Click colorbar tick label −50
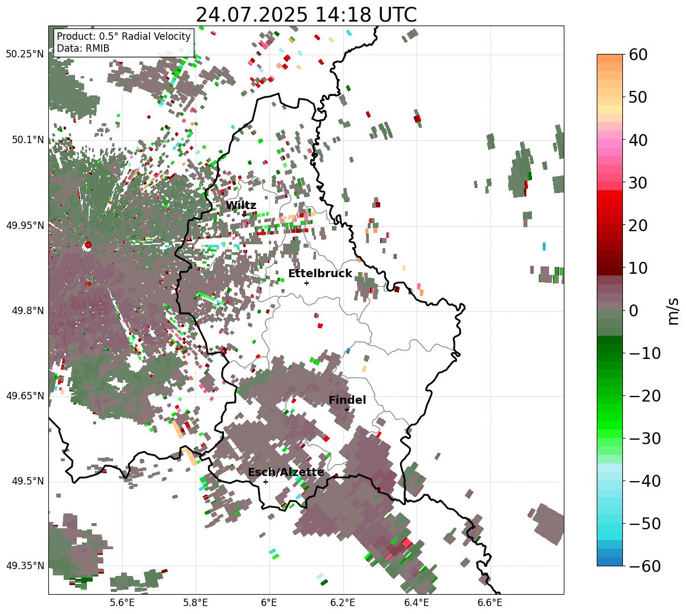The image size is (686, 614). 645,524
